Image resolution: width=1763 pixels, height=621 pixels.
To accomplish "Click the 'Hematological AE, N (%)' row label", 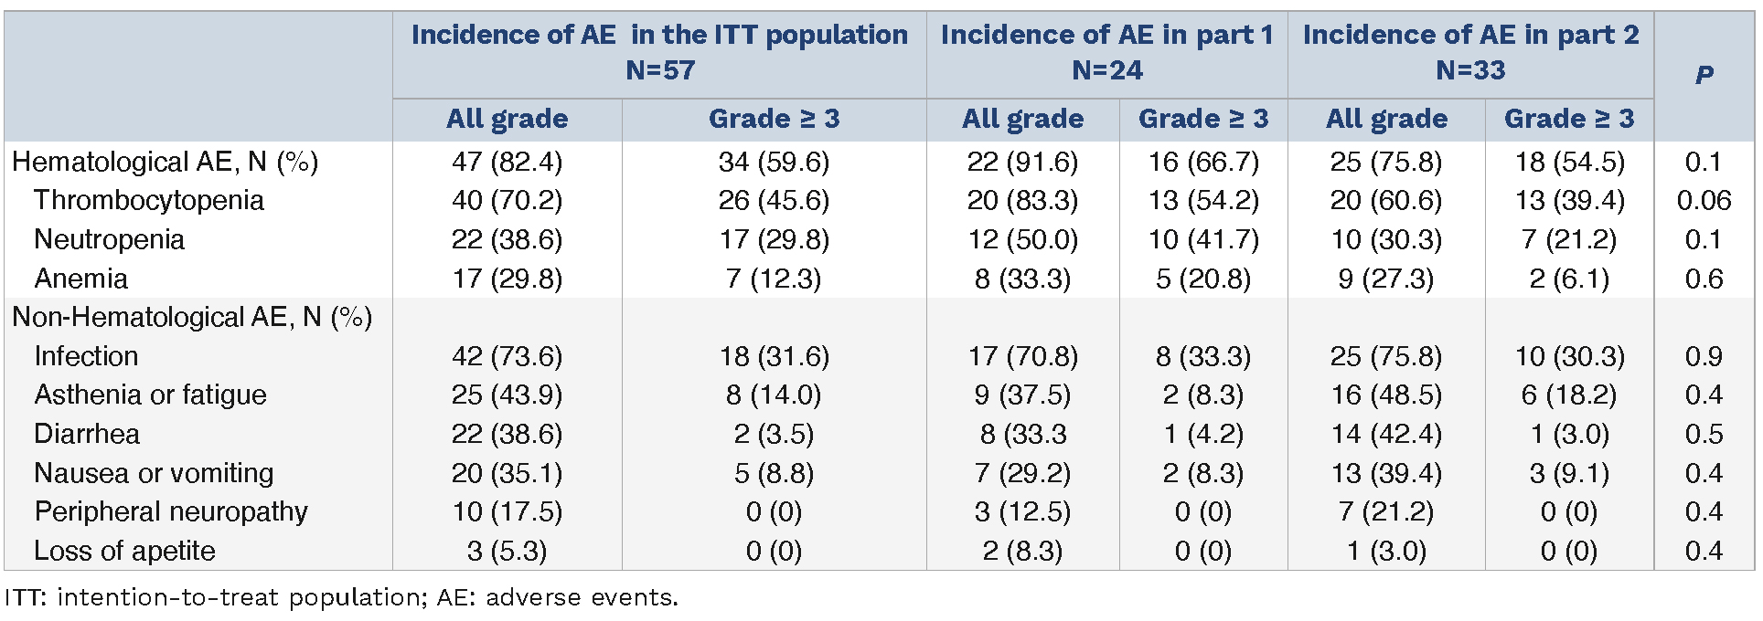I will 165,162.
